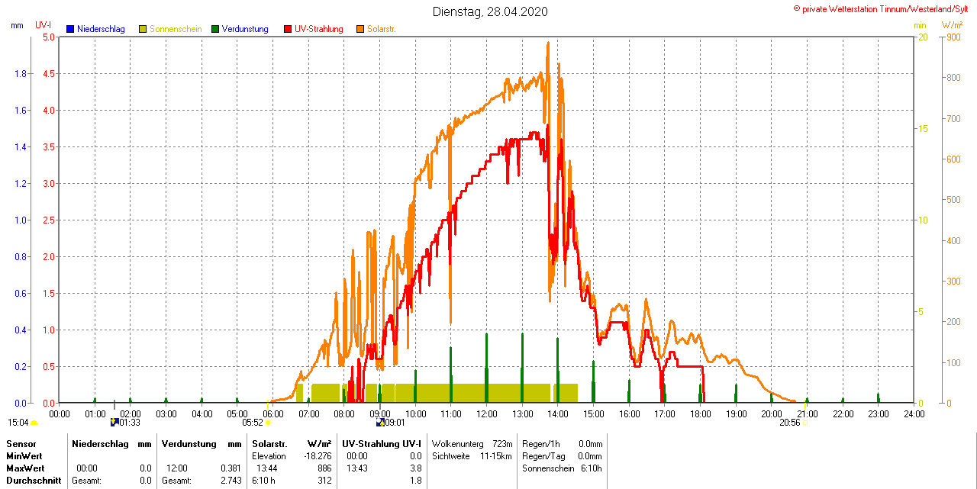
Task: Click the 18:00 label on the time axis
Action: (x=701, y=413)
